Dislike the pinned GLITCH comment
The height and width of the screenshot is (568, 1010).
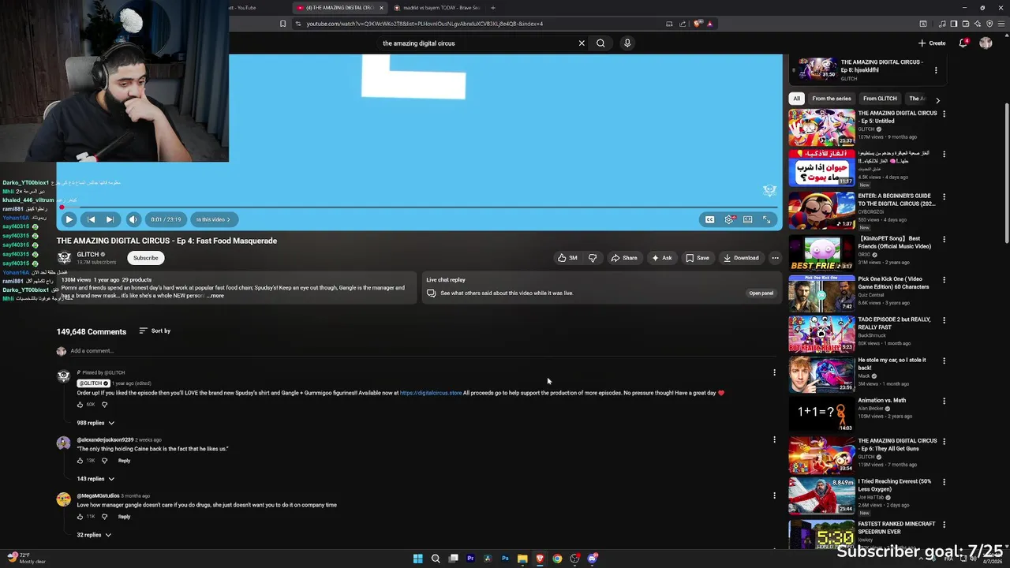[104, 405]
